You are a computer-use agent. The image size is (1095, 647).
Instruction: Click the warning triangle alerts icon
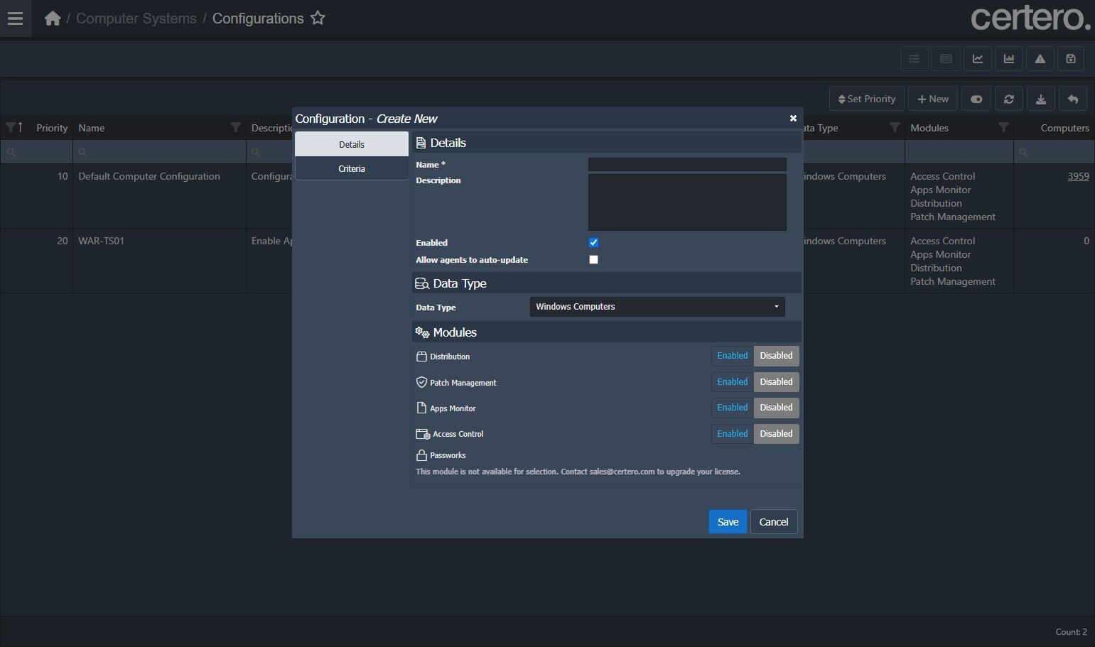coord(1040,59)
